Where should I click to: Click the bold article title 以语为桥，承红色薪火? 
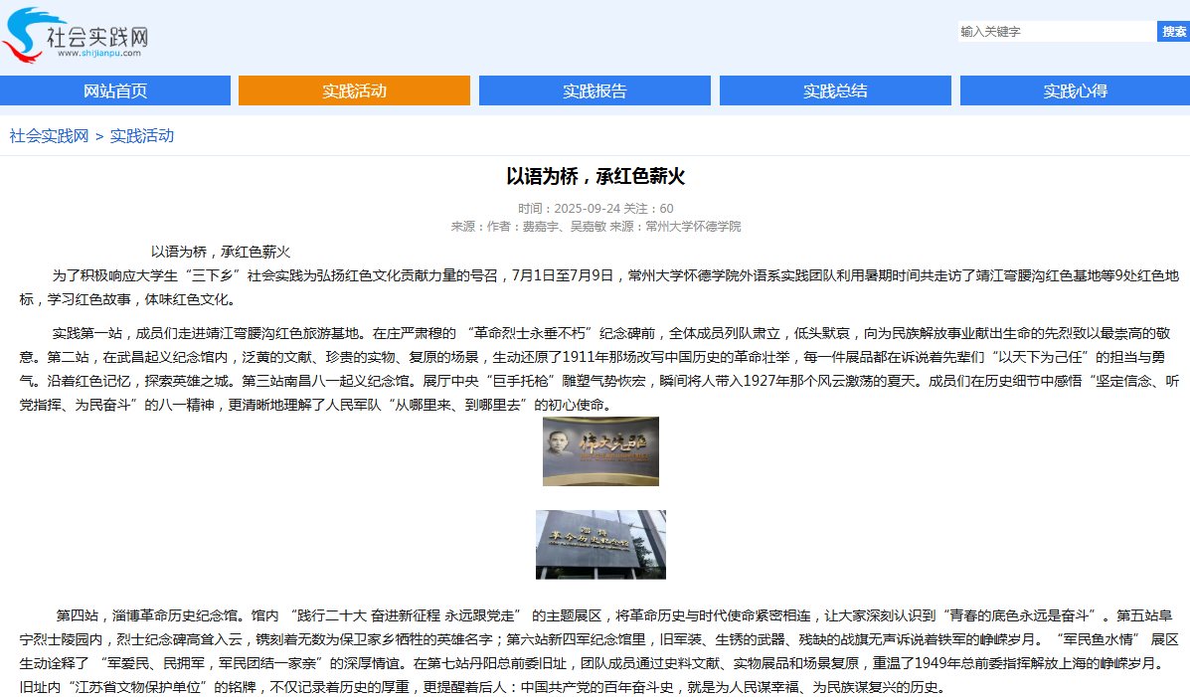pos(595,177)
